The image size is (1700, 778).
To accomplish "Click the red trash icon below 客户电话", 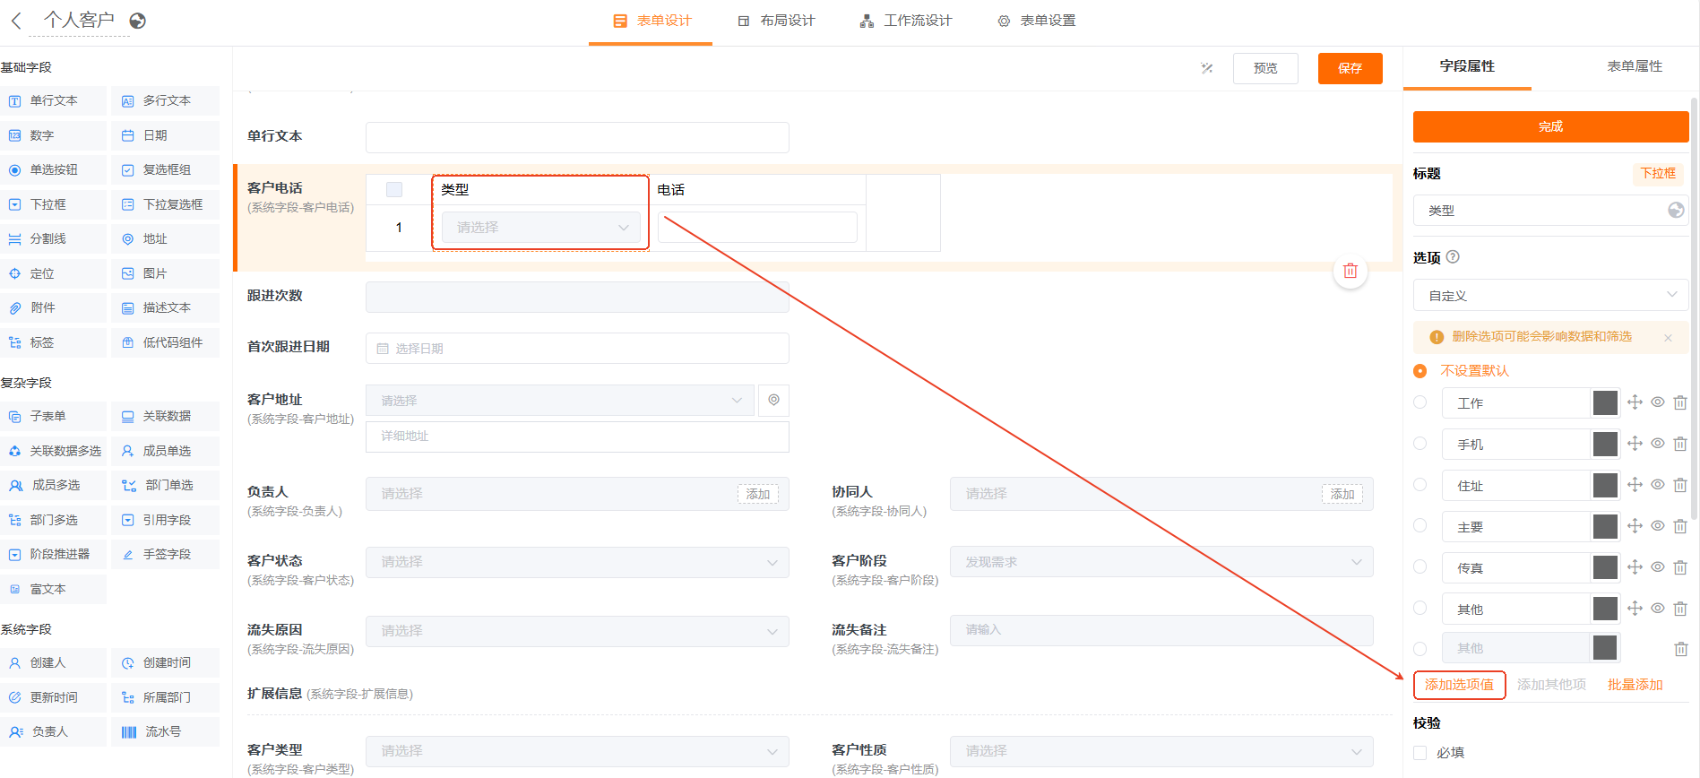I will click(x=1350, y=272).
